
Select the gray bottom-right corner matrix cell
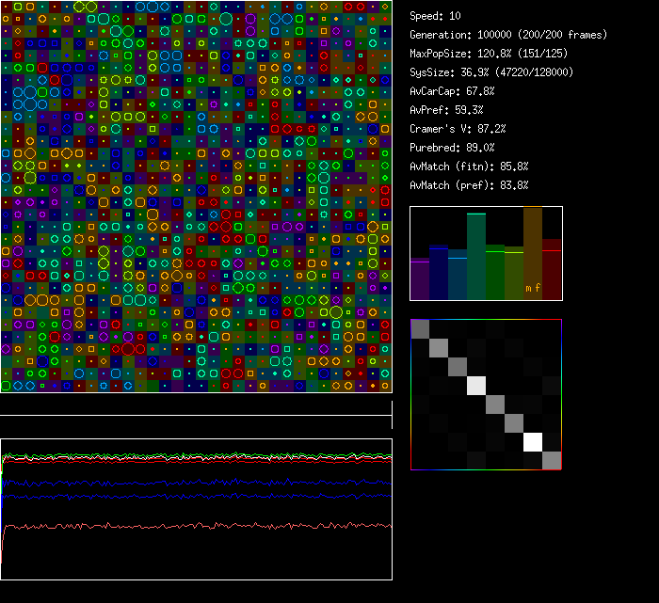tap(552, 460)
